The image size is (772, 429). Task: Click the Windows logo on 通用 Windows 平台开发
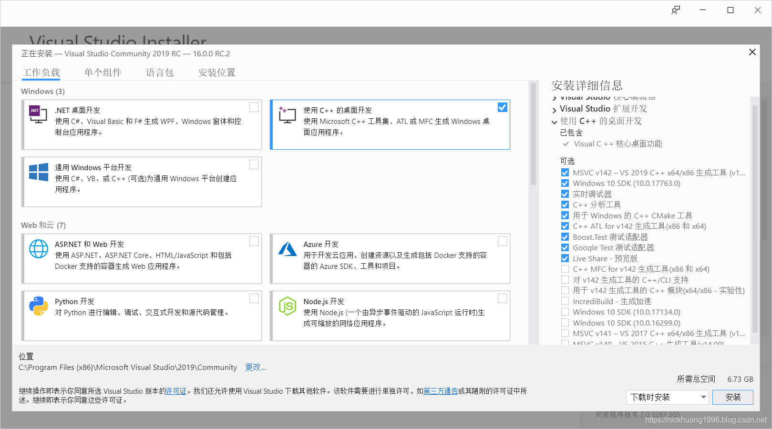coord(38,173)
